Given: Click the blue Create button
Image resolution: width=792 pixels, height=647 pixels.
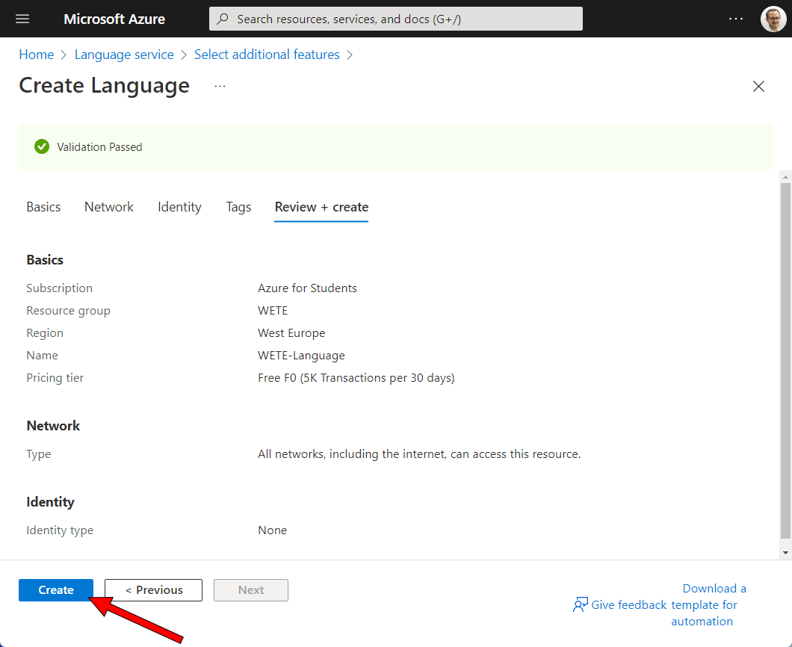Looking at the screenshot, I should (x=56, y=590).
